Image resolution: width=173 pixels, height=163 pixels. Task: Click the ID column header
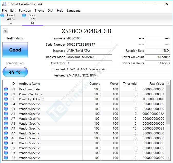point(13,83)
